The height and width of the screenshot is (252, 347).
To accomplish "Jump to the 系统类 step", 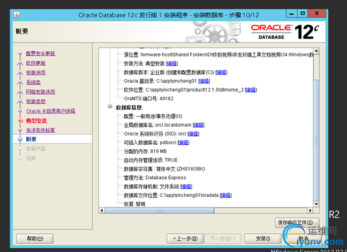I will (x=33, y=82).
